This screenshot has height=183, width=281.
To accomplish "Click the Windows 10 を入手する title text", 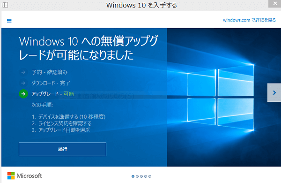I will point(141,5).
